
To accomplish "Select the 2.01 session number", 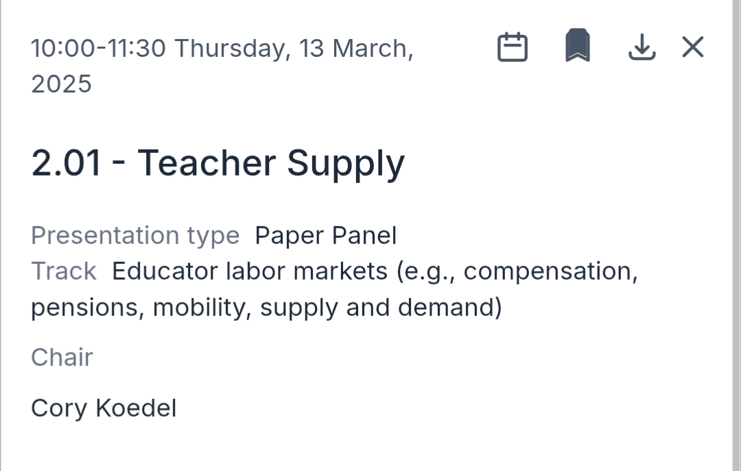I will (66, 163).
